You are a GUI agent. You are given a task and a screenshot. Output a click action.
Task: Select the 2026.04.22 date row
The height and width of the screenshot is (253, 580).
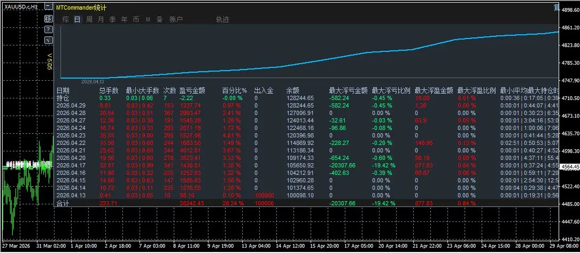coord(71,143)
